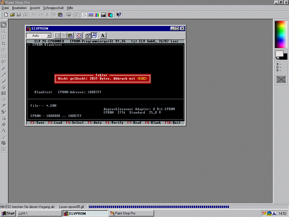This screenshot has width=289, height=217.
Task: Click F8-Blank in the ELVPROM function bar
Action: [153, 123]
